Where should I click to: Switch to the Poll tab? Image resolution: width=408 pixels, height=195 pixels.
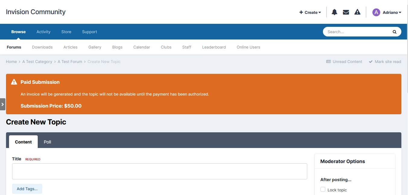point(47,142)
